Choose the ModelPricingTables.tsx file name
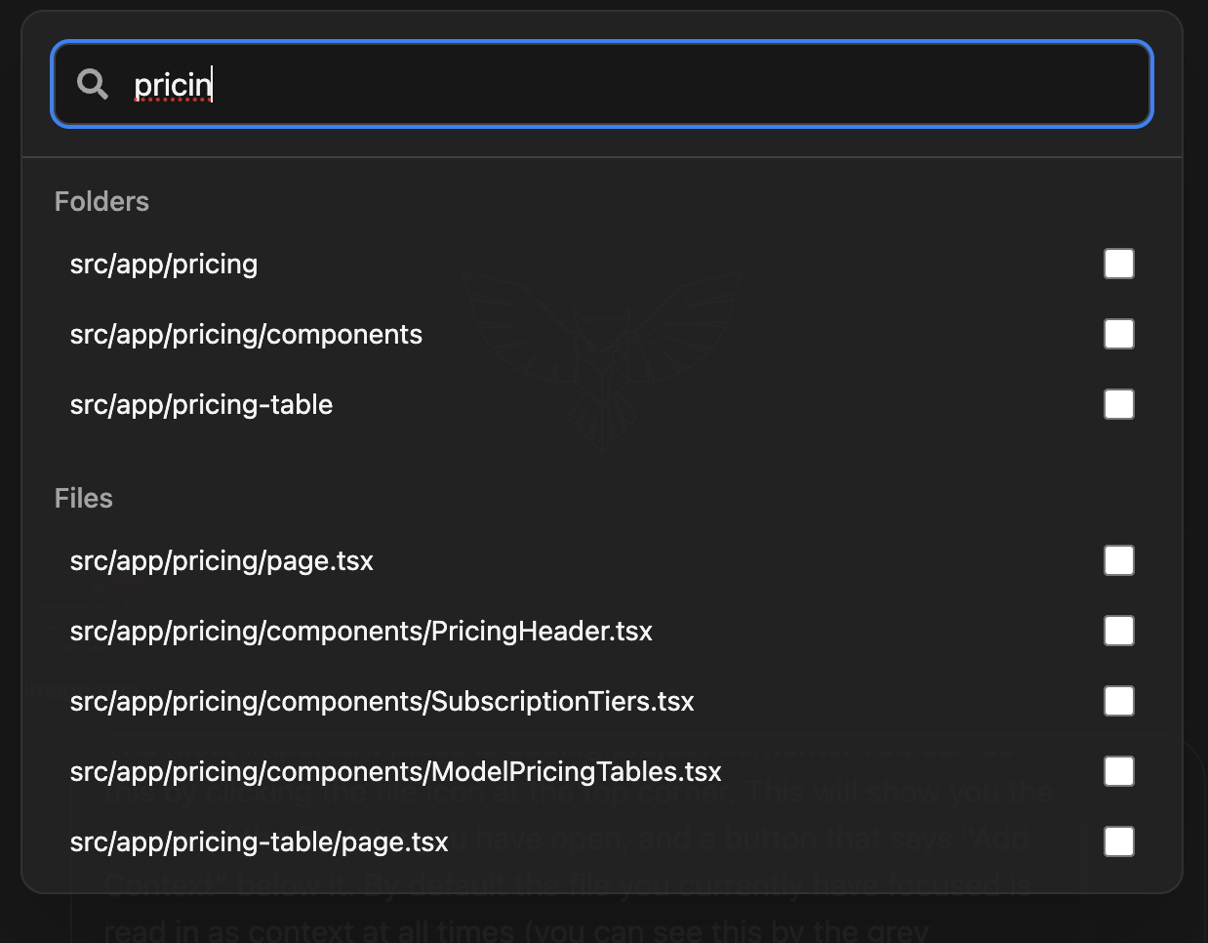This screenshot has width=1208, height=943. click(x=395, y=772)
